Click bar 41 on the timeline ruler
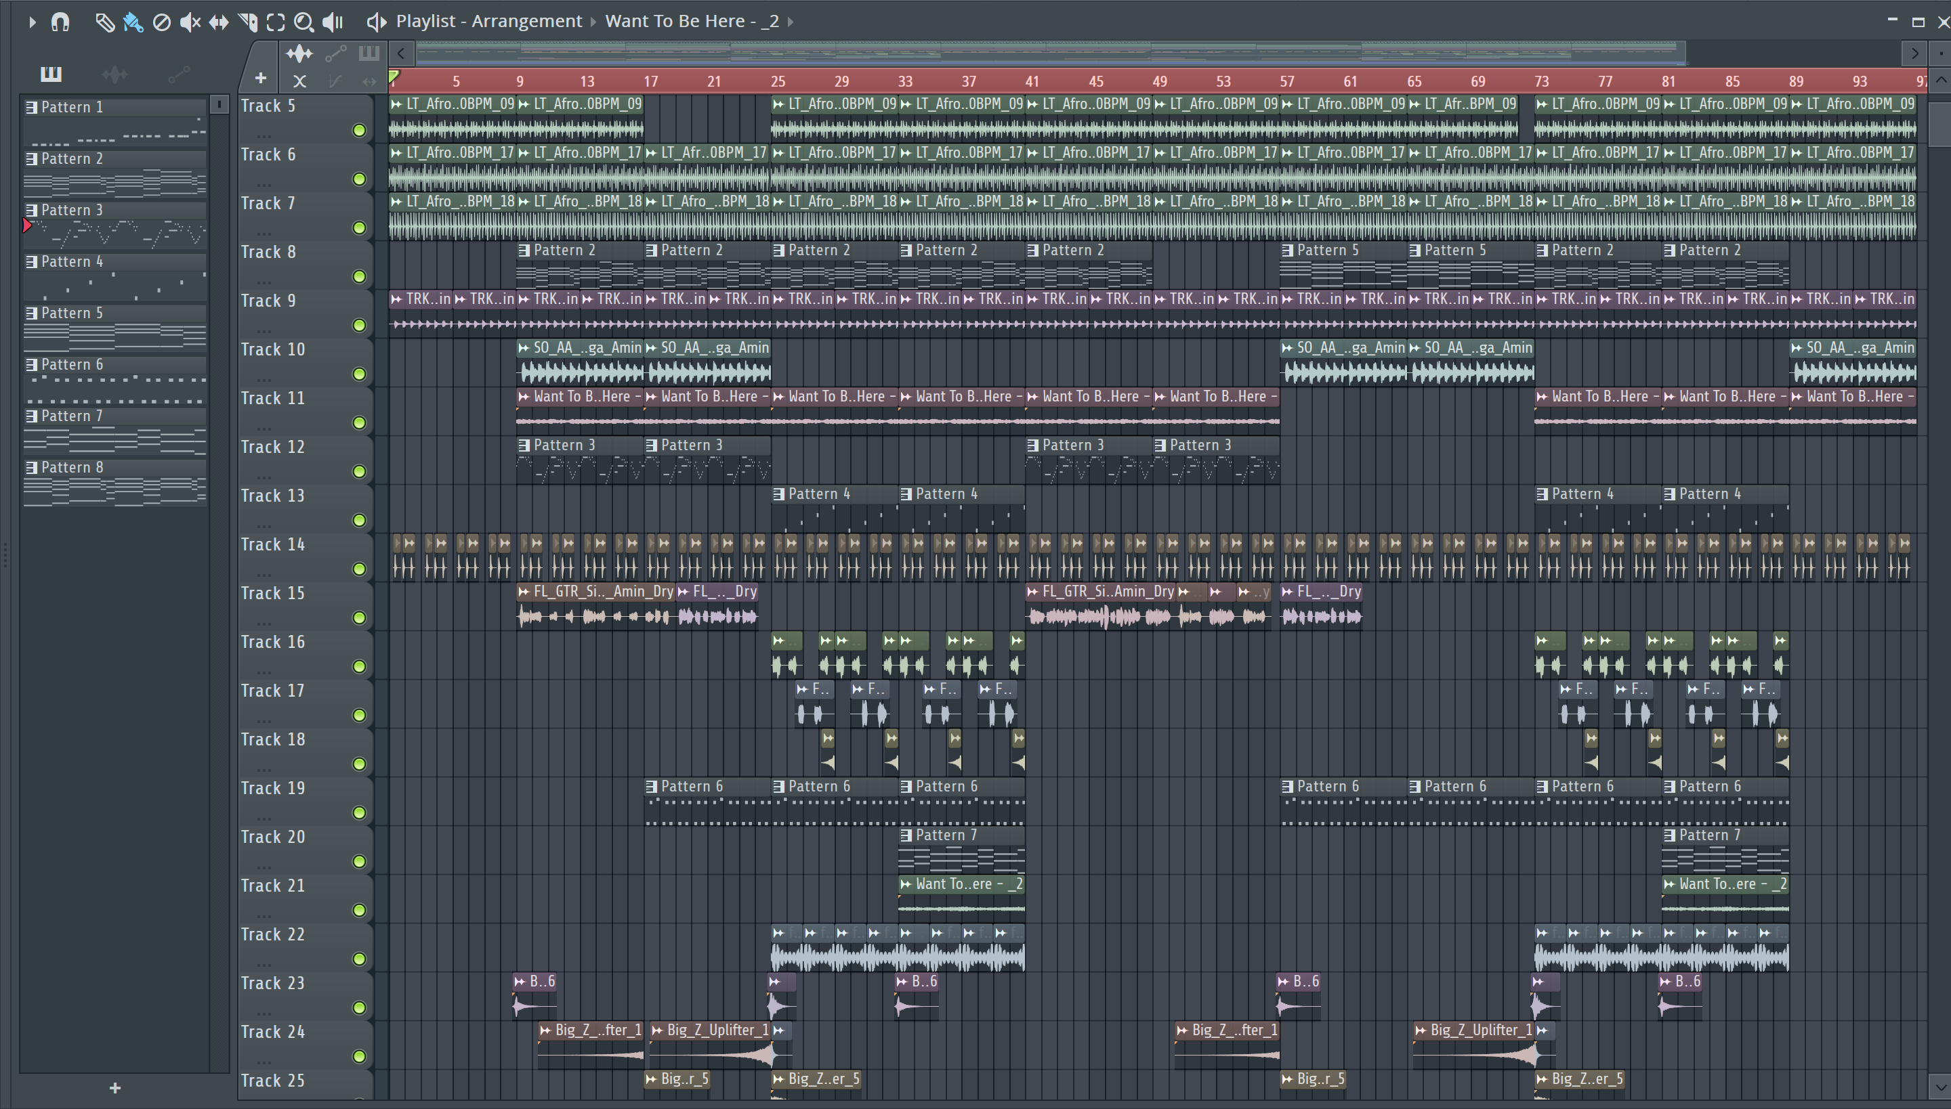1951x1109 pixels. click(1032, 81)
